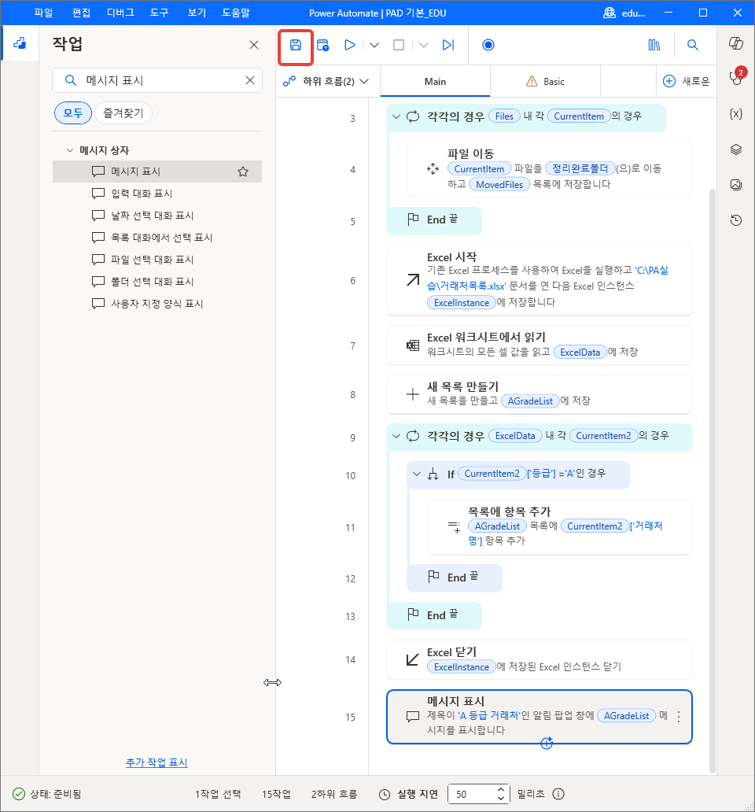Open the run options dropdown arrow
The height and width of the screenshot is (812, 755).
coord(374,45)
